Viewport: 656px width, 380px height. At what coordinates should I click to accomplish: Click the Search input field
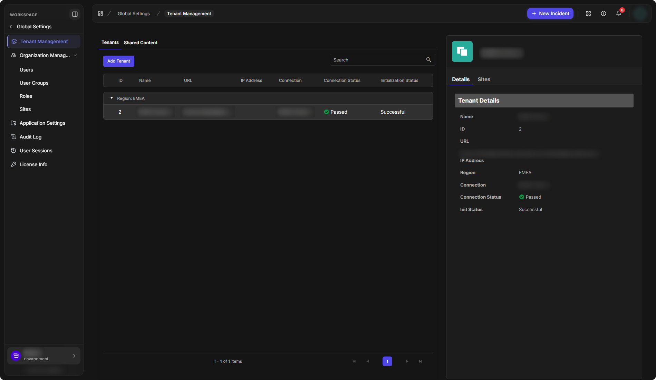tap(383, 60)
